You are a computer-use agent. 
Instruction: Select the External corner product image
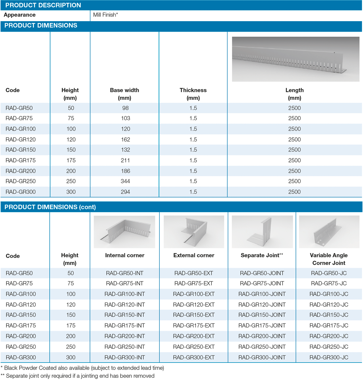tap(194, 232)
